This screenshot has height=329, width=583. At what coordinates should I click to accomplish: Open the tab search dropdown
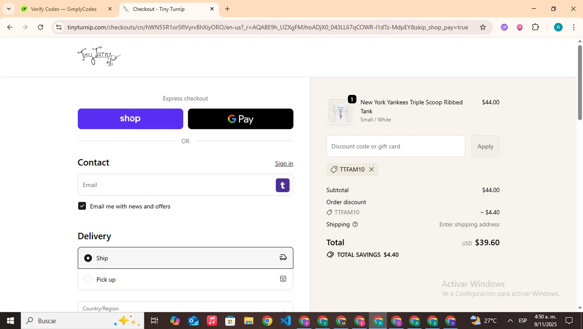pos(9,9)
